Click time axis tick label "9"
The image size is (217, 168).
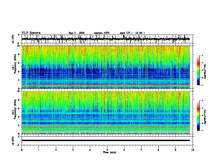coord(175,150)
